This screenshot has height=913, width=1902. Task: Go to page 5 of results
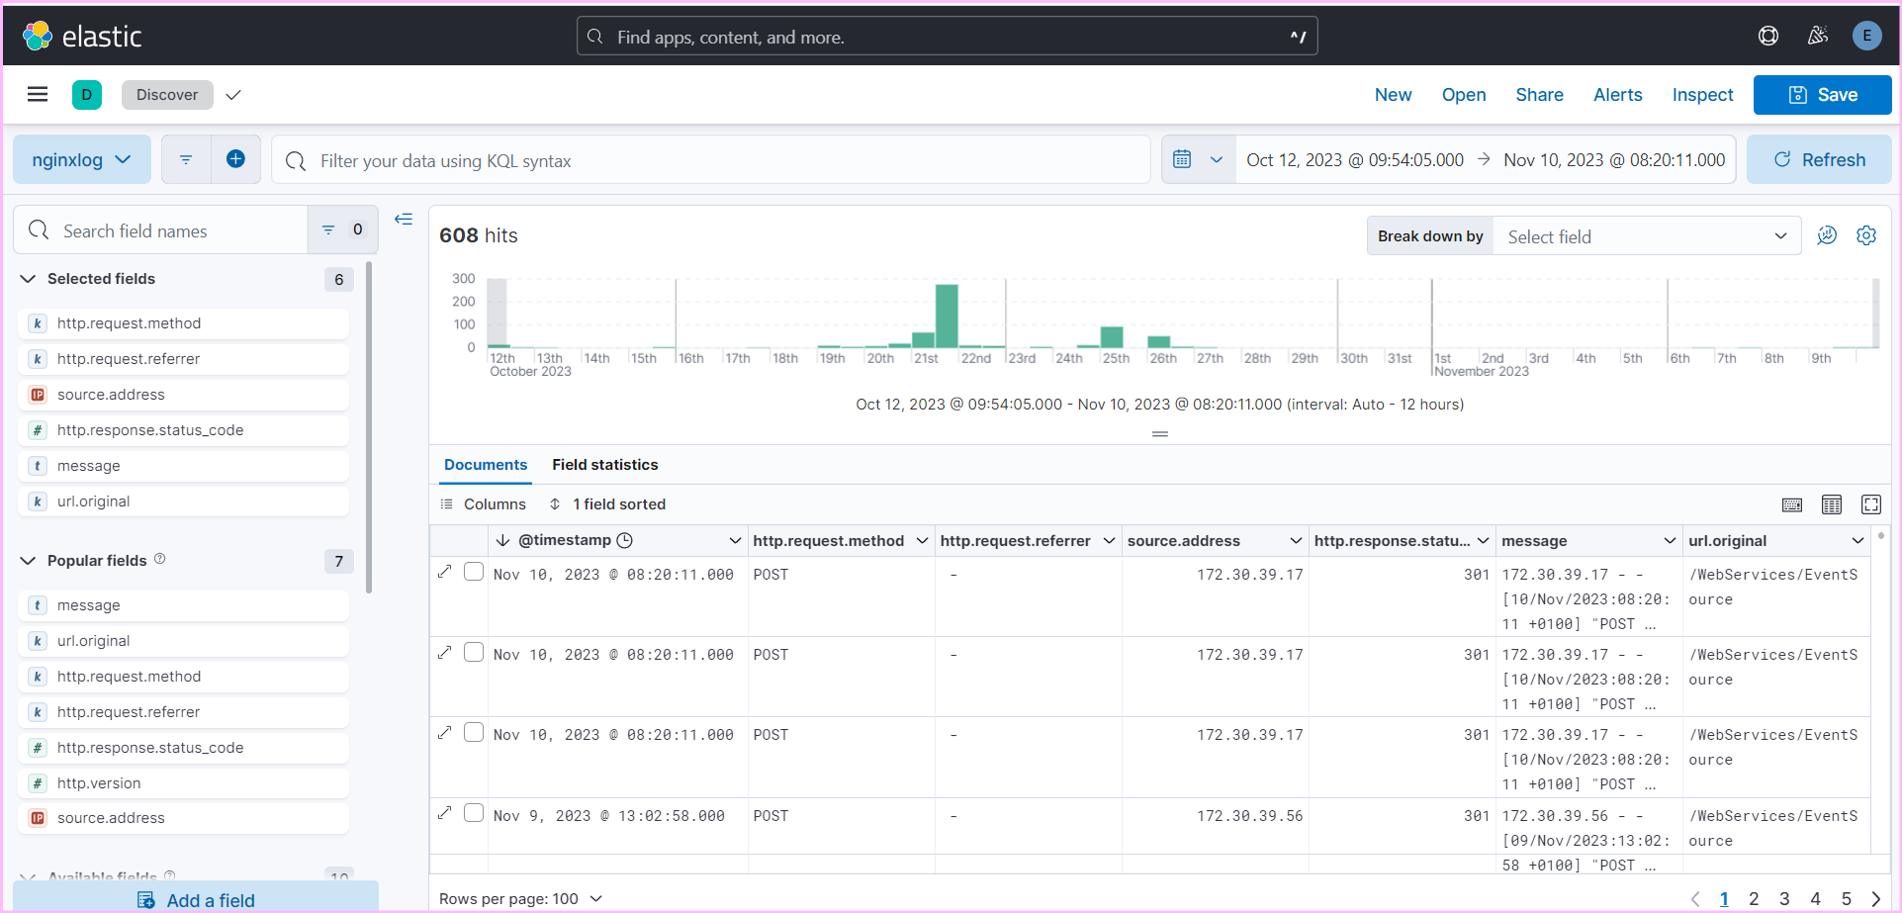[x=1846, y=899]
